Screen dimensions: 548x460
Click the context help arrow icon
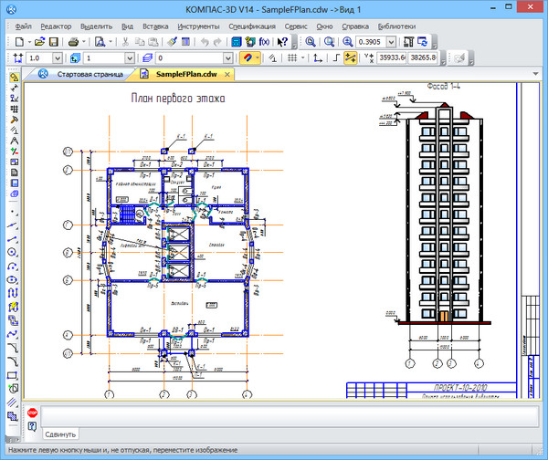click(282, 42)
